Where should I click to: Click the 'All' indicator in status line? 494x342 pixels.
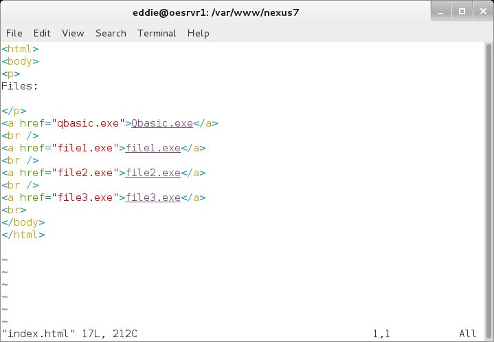click(x=468, y=334)
